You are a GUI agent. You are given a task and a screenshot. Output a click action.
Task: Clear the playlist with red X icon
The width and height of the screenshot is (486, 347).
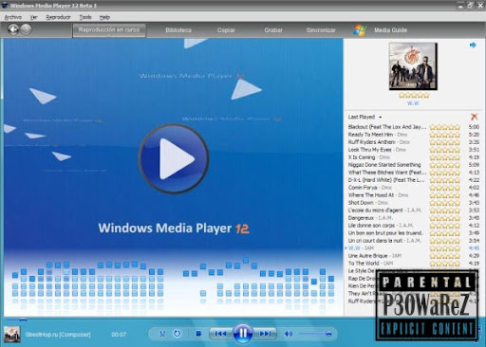[474, 117]
